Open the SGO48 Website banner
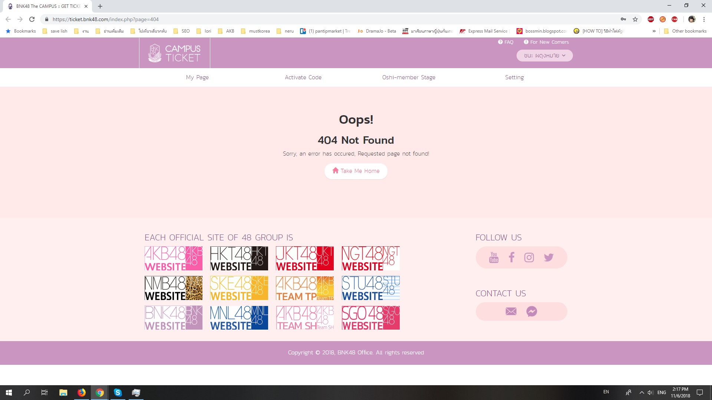 point(371,318)
